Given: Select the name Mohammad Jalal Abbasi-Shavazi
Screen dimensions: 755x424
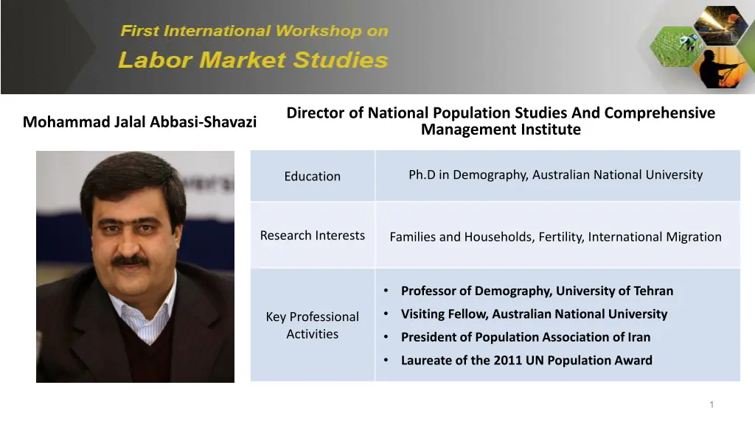Looking at the screenshot, I should click(139, 122).
